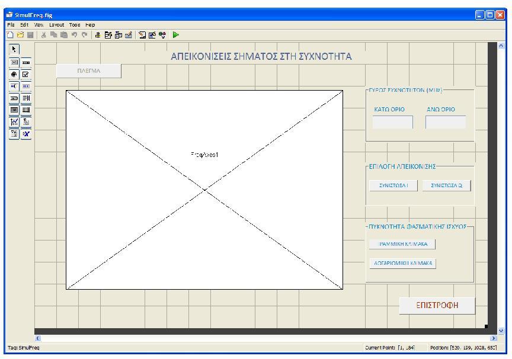Select the title ΑΠΕΙΚΟΝΙΣΕΙΣ ΣΗΜΑΤΟΣ ΣΤΗ ΣΥΧΝΟΤΗΤΑ text

(x=261, y=56)
